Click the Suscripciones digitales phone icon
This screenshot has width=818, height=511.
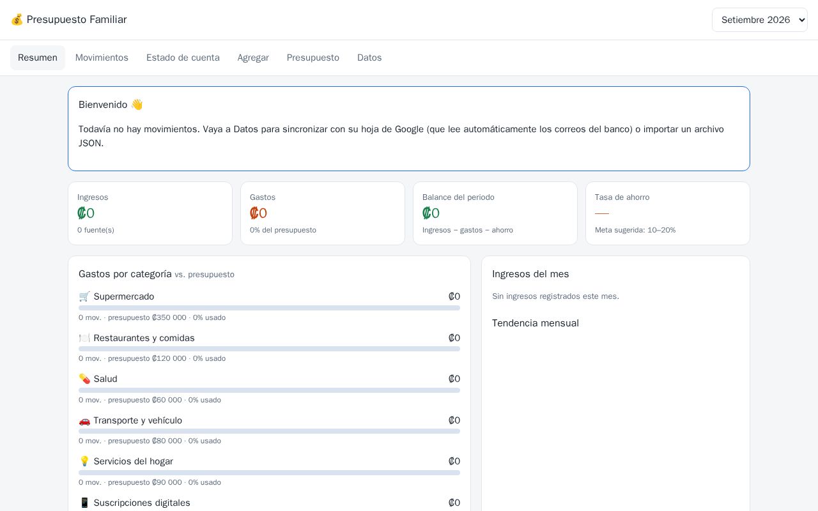point(84,503)
